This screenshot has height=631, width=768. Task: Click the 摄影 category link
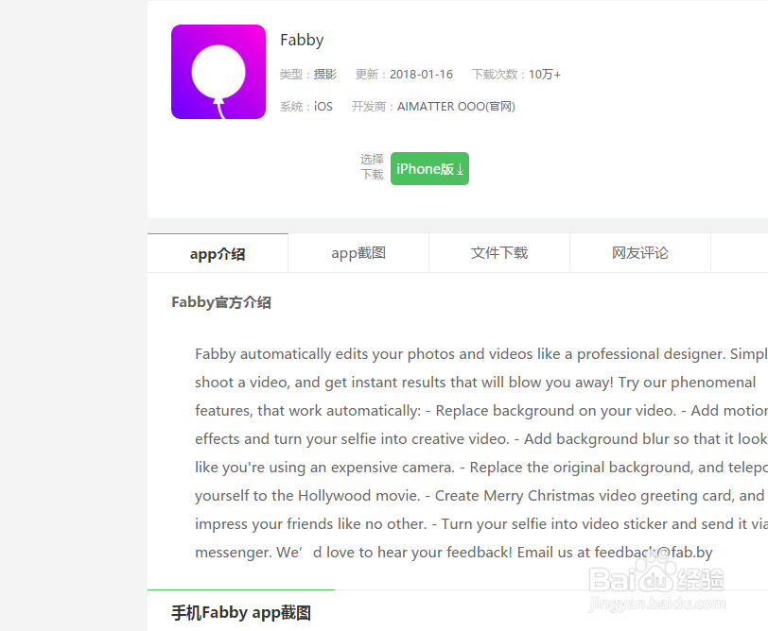coord(325,75)
